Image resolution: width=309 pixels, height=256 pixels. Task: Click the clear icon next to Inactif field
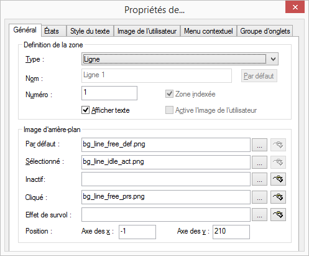[278, 179]
